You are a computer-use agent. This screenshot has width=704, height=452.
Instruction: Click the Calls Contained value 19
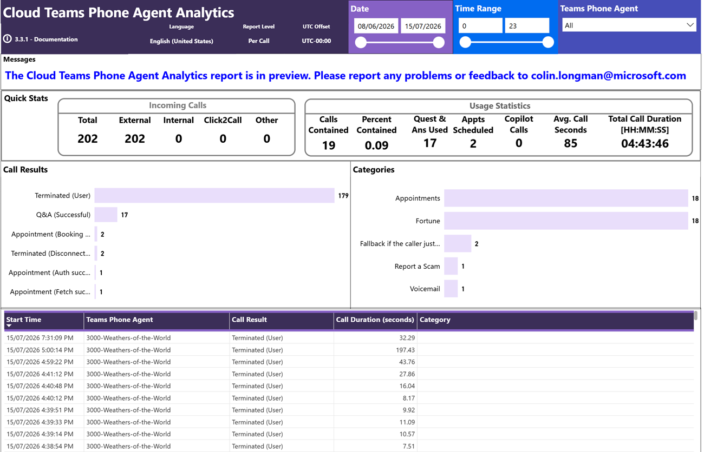[x=328, y=145]
